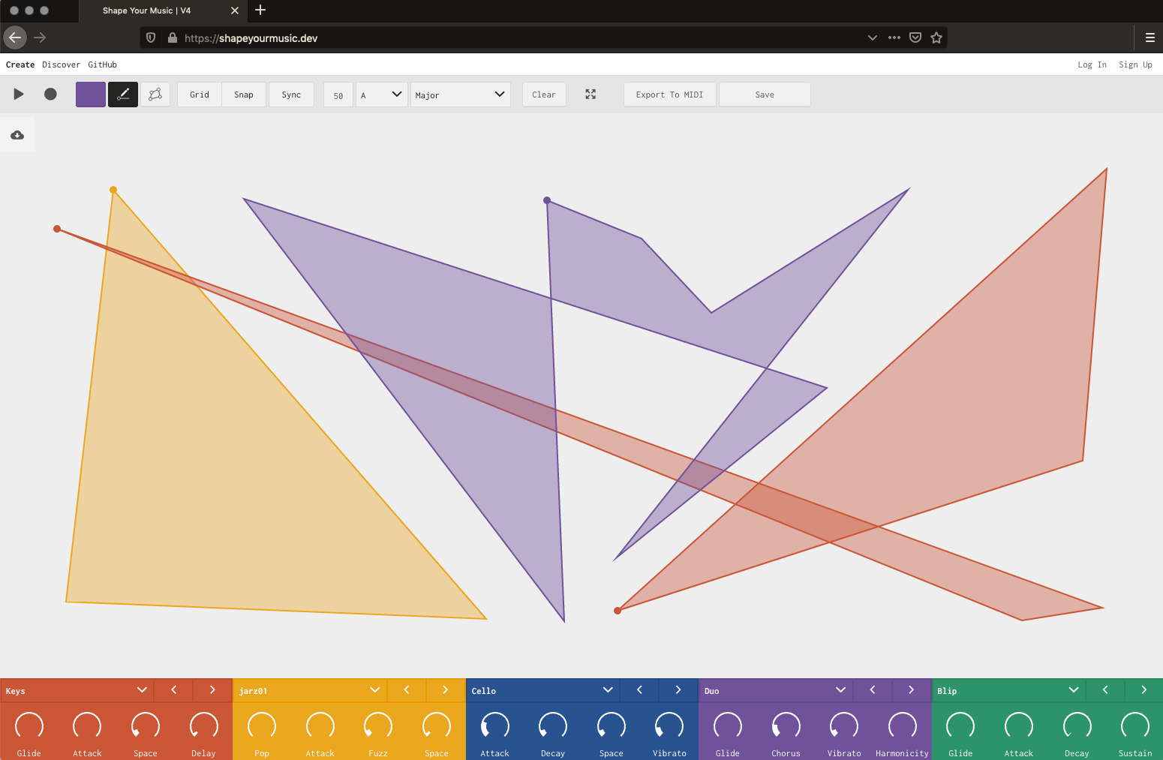Open the GitHub link
Screen dimensions: 1163x760
102,65
